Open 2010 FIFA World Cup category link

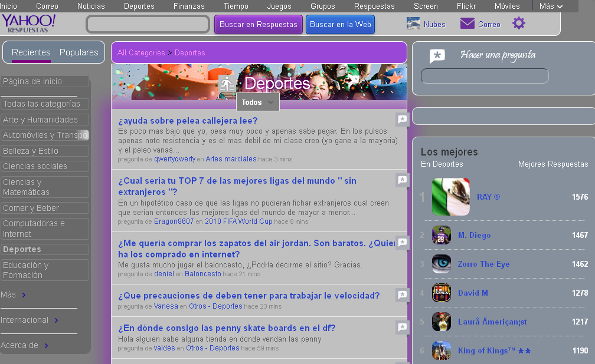coord(238,221)
